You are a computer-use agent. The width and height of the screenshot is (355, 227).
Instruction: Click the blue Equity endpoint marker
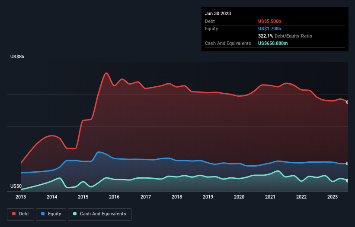click(348, 164)
